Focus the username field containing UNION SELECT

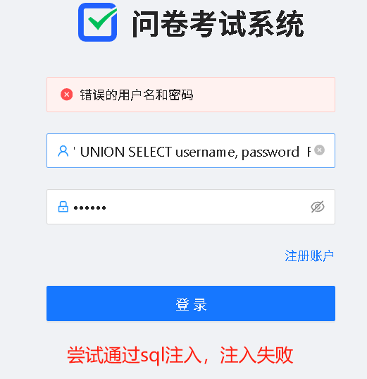pyautogui.click(x=191, y=150)
